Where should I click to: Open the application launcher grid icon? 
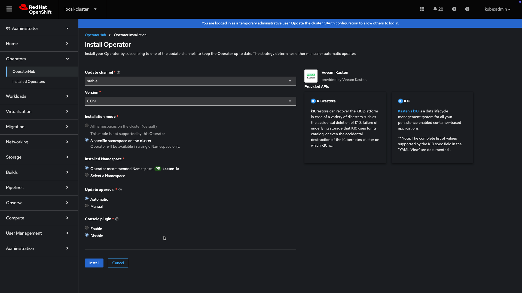(x=422, y=9)
